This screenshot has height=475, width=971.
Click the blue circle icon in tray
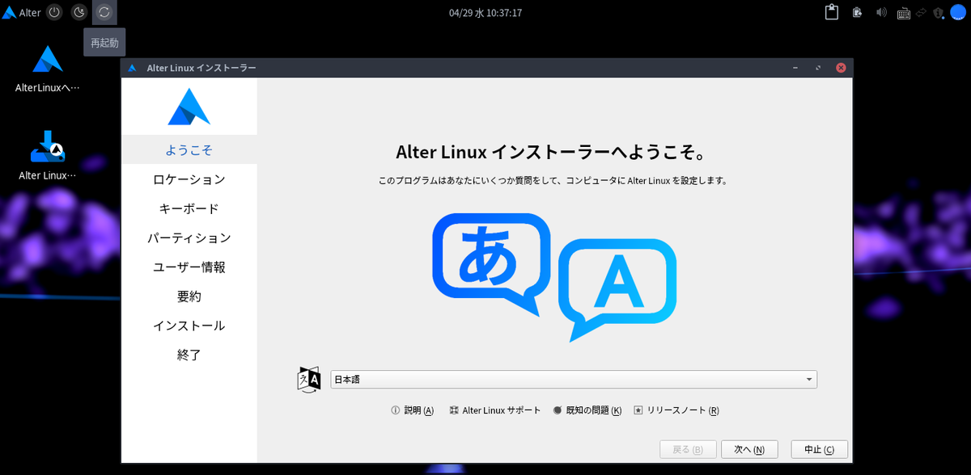click(x=958, y=12)
